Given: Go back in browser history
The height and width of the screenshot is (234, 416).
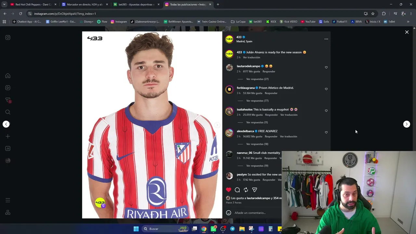Looking at the screenshot, I should pyautogui.click(x=5, y=14).
